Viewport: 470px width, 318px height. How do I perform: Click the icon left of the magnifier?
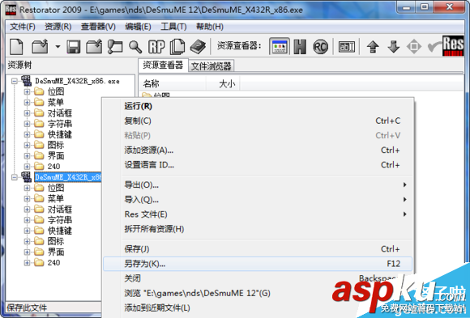click(x=115, y=47)
